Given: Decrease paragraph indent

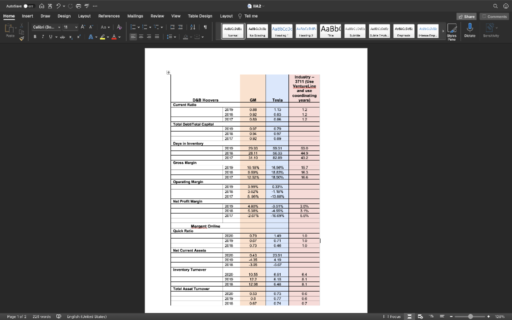Looking at the screenshot, I should point(172,27).
